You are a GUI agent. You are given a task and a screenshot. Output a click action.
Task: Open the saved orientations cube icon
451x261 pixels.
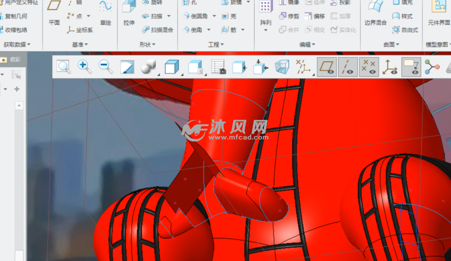coord(172,67)
